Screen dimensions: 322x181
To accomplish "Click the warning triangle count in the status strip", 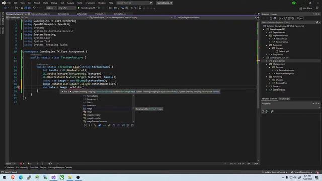I will pyautogui.click(x=29, y=164).
